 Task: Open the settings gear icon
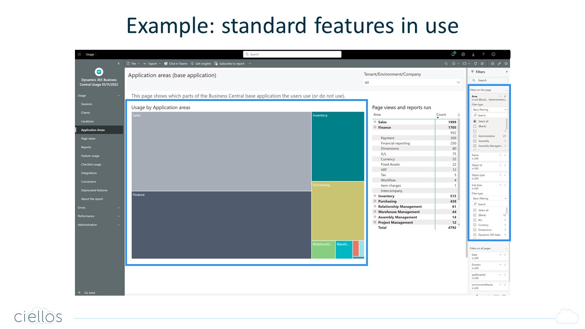[x=463, y=54]
